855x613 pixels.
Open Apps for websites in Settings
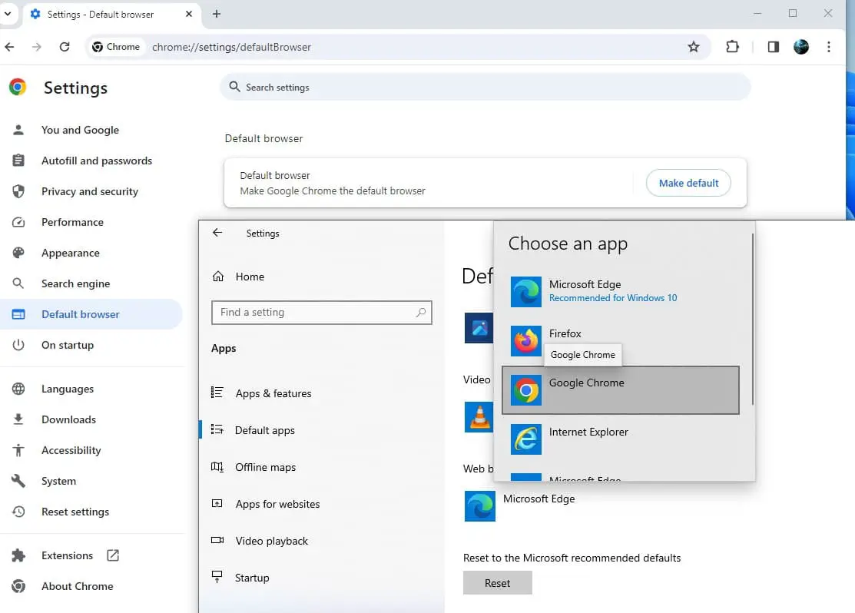point(278,504)
